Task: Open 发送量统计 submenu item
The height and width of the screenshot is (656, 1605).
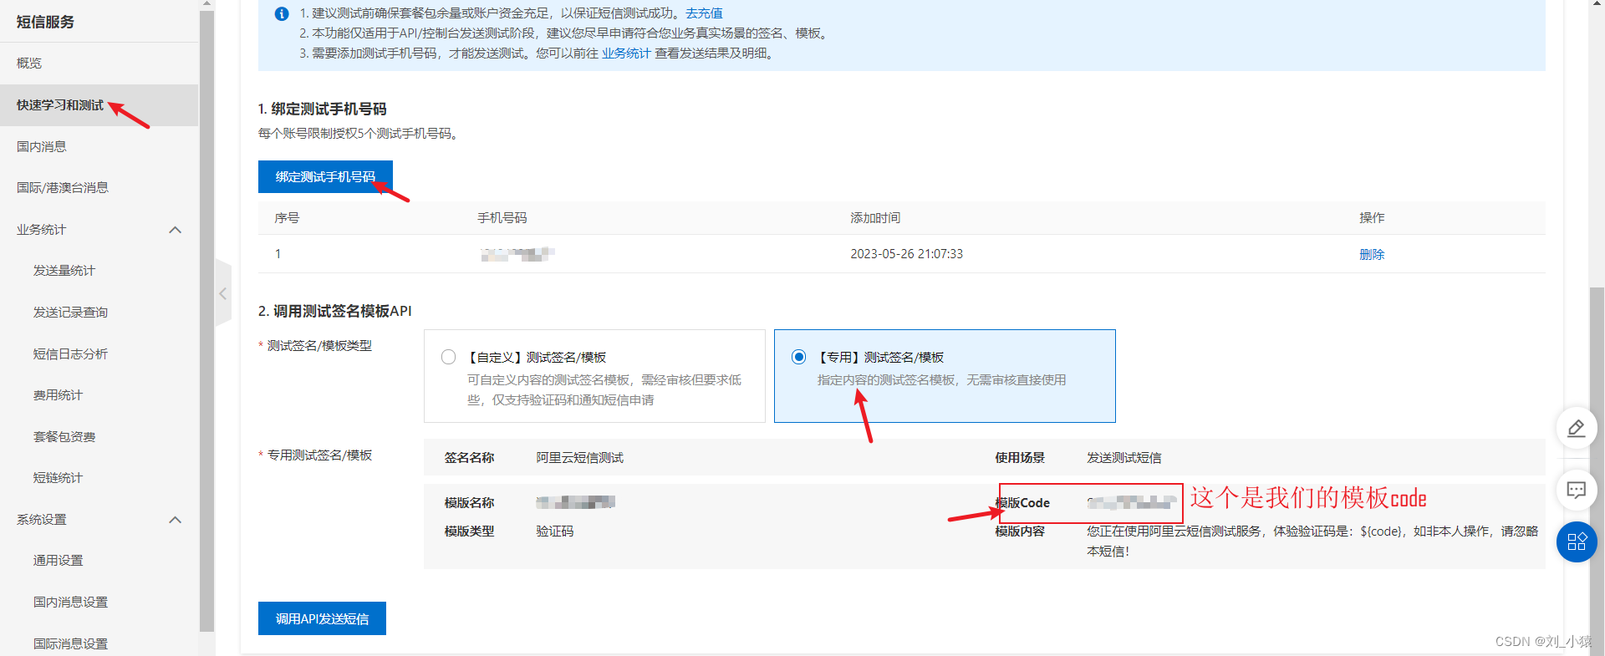Action: (64, 271)
